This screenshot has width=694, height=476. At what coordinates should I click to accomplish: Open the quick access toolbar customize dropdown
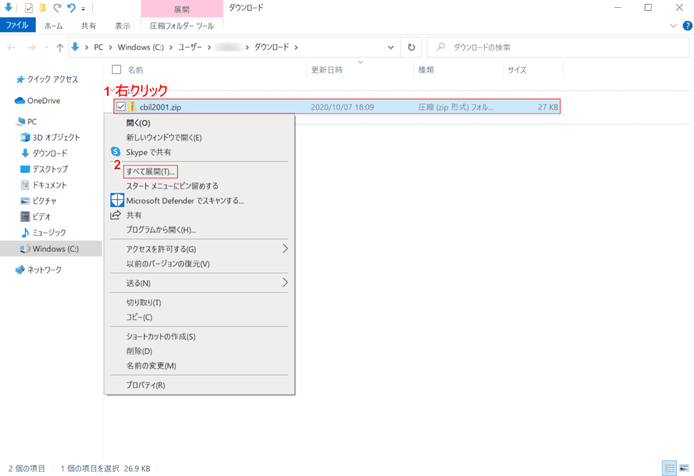click(x=83, y=8)
